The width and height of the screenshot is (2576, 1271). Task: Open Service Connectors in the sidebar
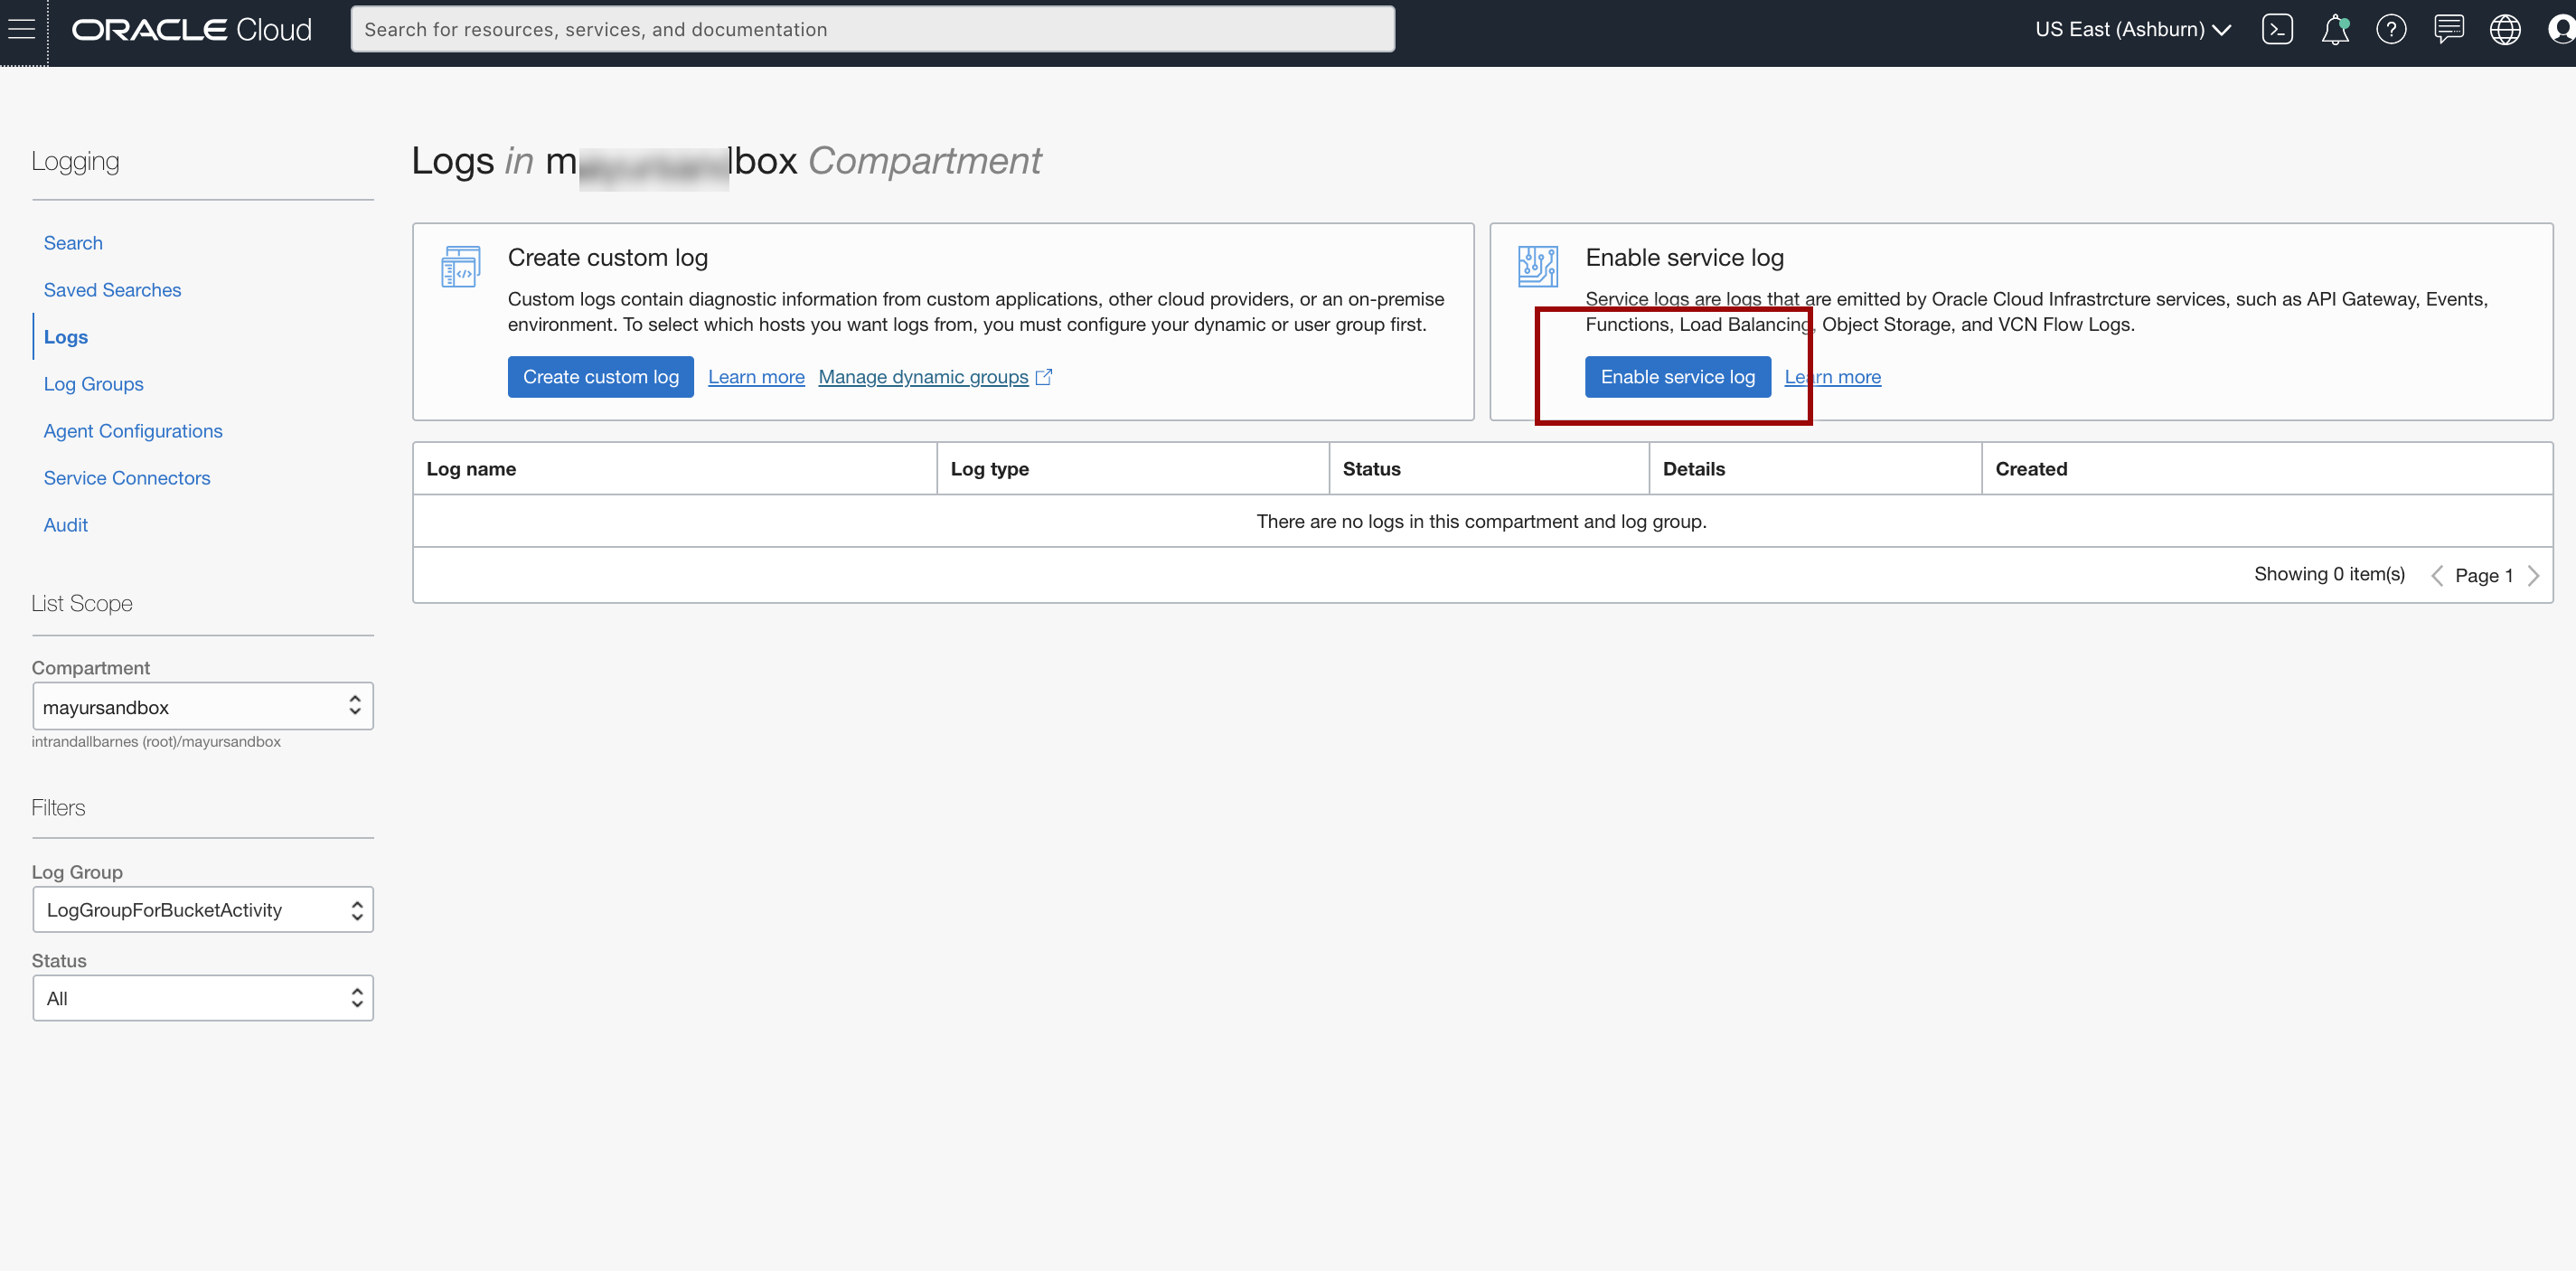coord(127,478)
